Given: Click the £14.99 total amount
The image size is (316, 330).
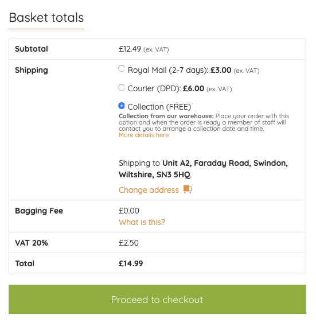Looking at the screenshot, I should (131, 263).
